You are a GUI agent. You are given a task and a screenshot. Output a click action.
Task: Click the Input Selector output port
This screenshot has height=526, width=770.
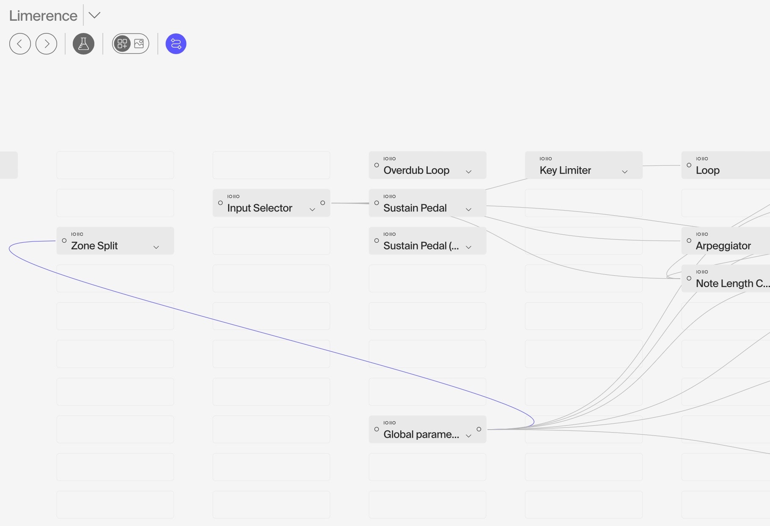pos(323,203)
